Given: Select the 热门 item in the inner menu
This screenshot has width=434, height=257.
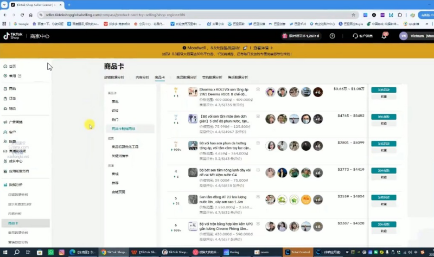Looking at the screenshot, I should click(115, 119).
